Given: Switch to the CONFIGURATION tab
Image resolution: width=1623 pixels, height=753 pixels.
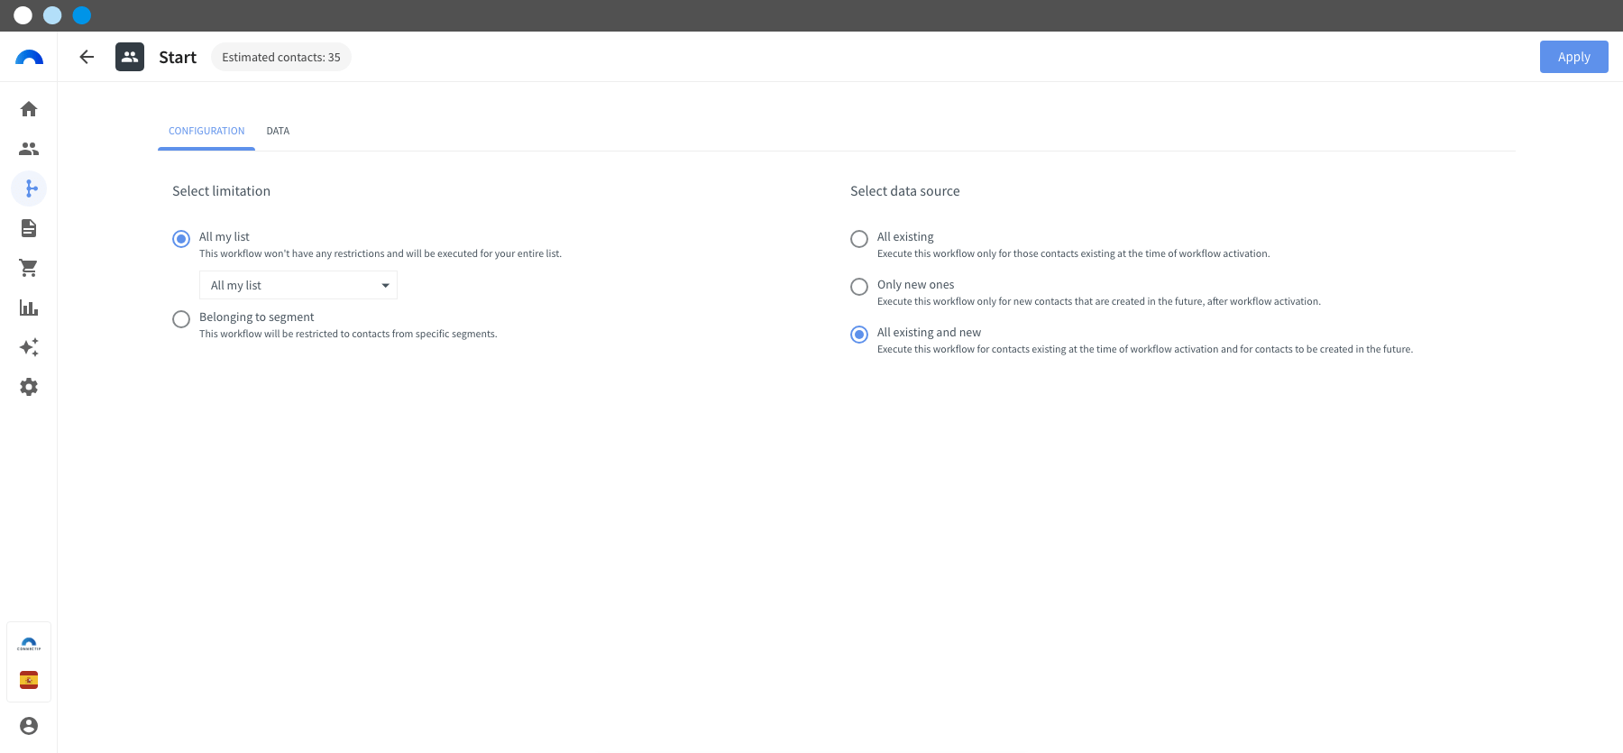Looking at the screenshot, I should 206,131.
